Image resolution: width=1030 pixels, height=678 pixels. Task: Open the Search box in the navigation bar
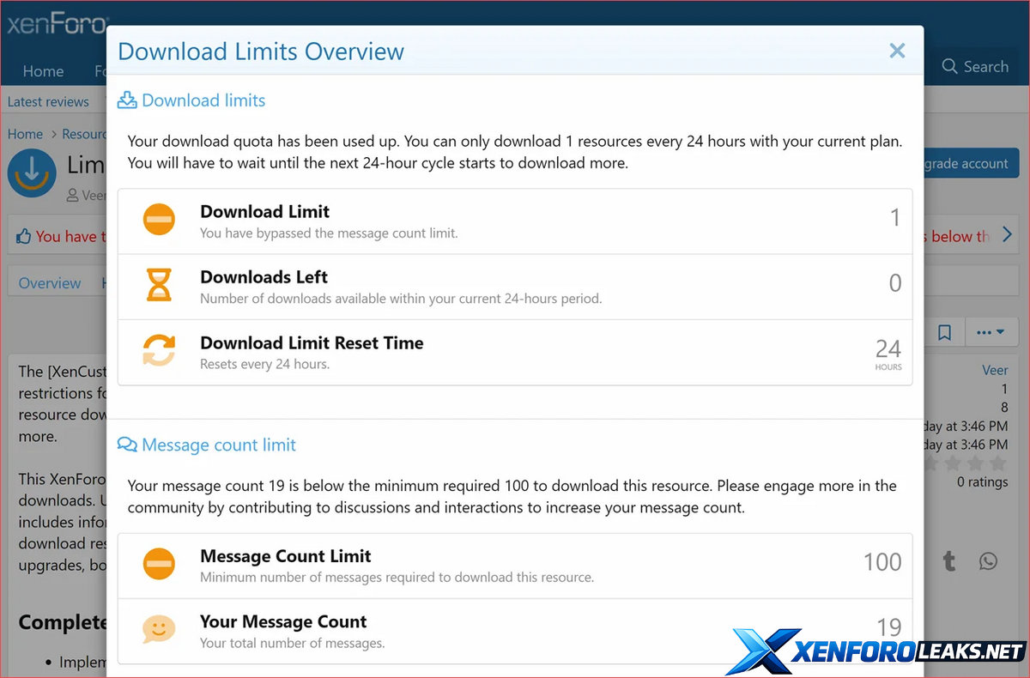975,67
